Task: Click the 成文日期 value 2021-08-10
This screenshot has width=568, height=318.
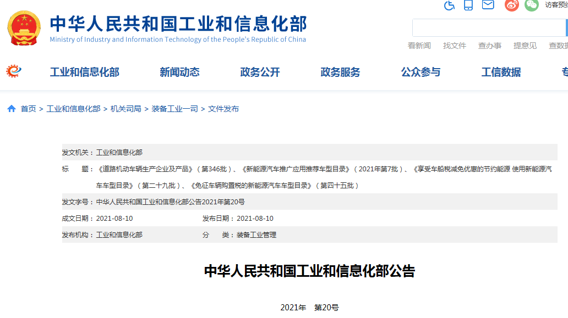Action: (x=114, y=219)
